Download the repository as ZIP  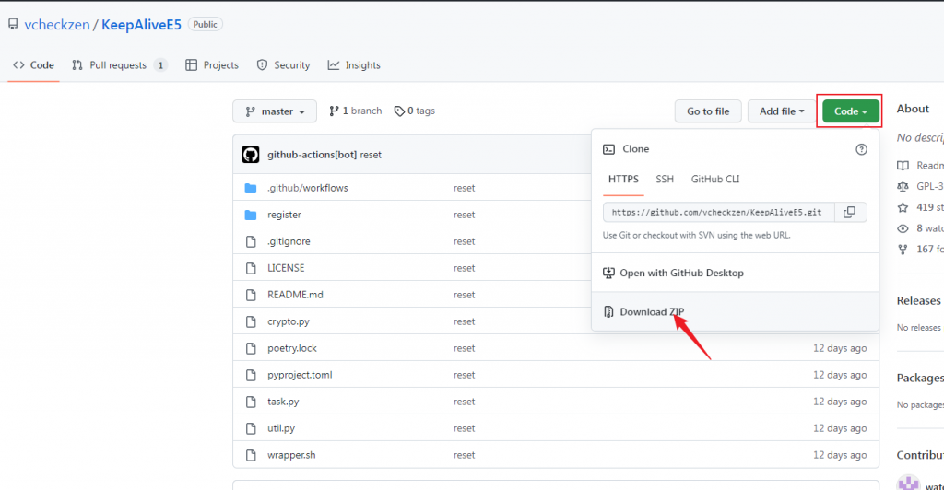coord(652,311)
